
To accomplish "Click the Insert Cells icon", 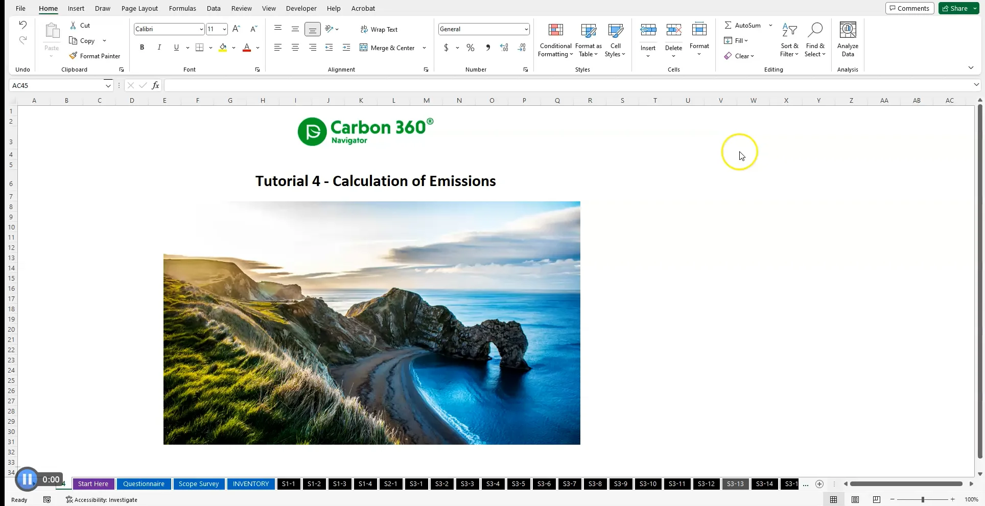I will coord(648,30).
